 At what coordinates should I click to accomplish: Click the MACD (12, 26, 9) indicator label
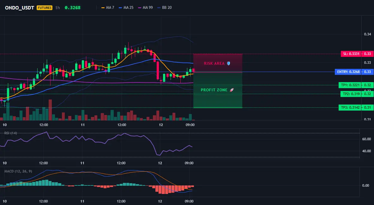18,171
